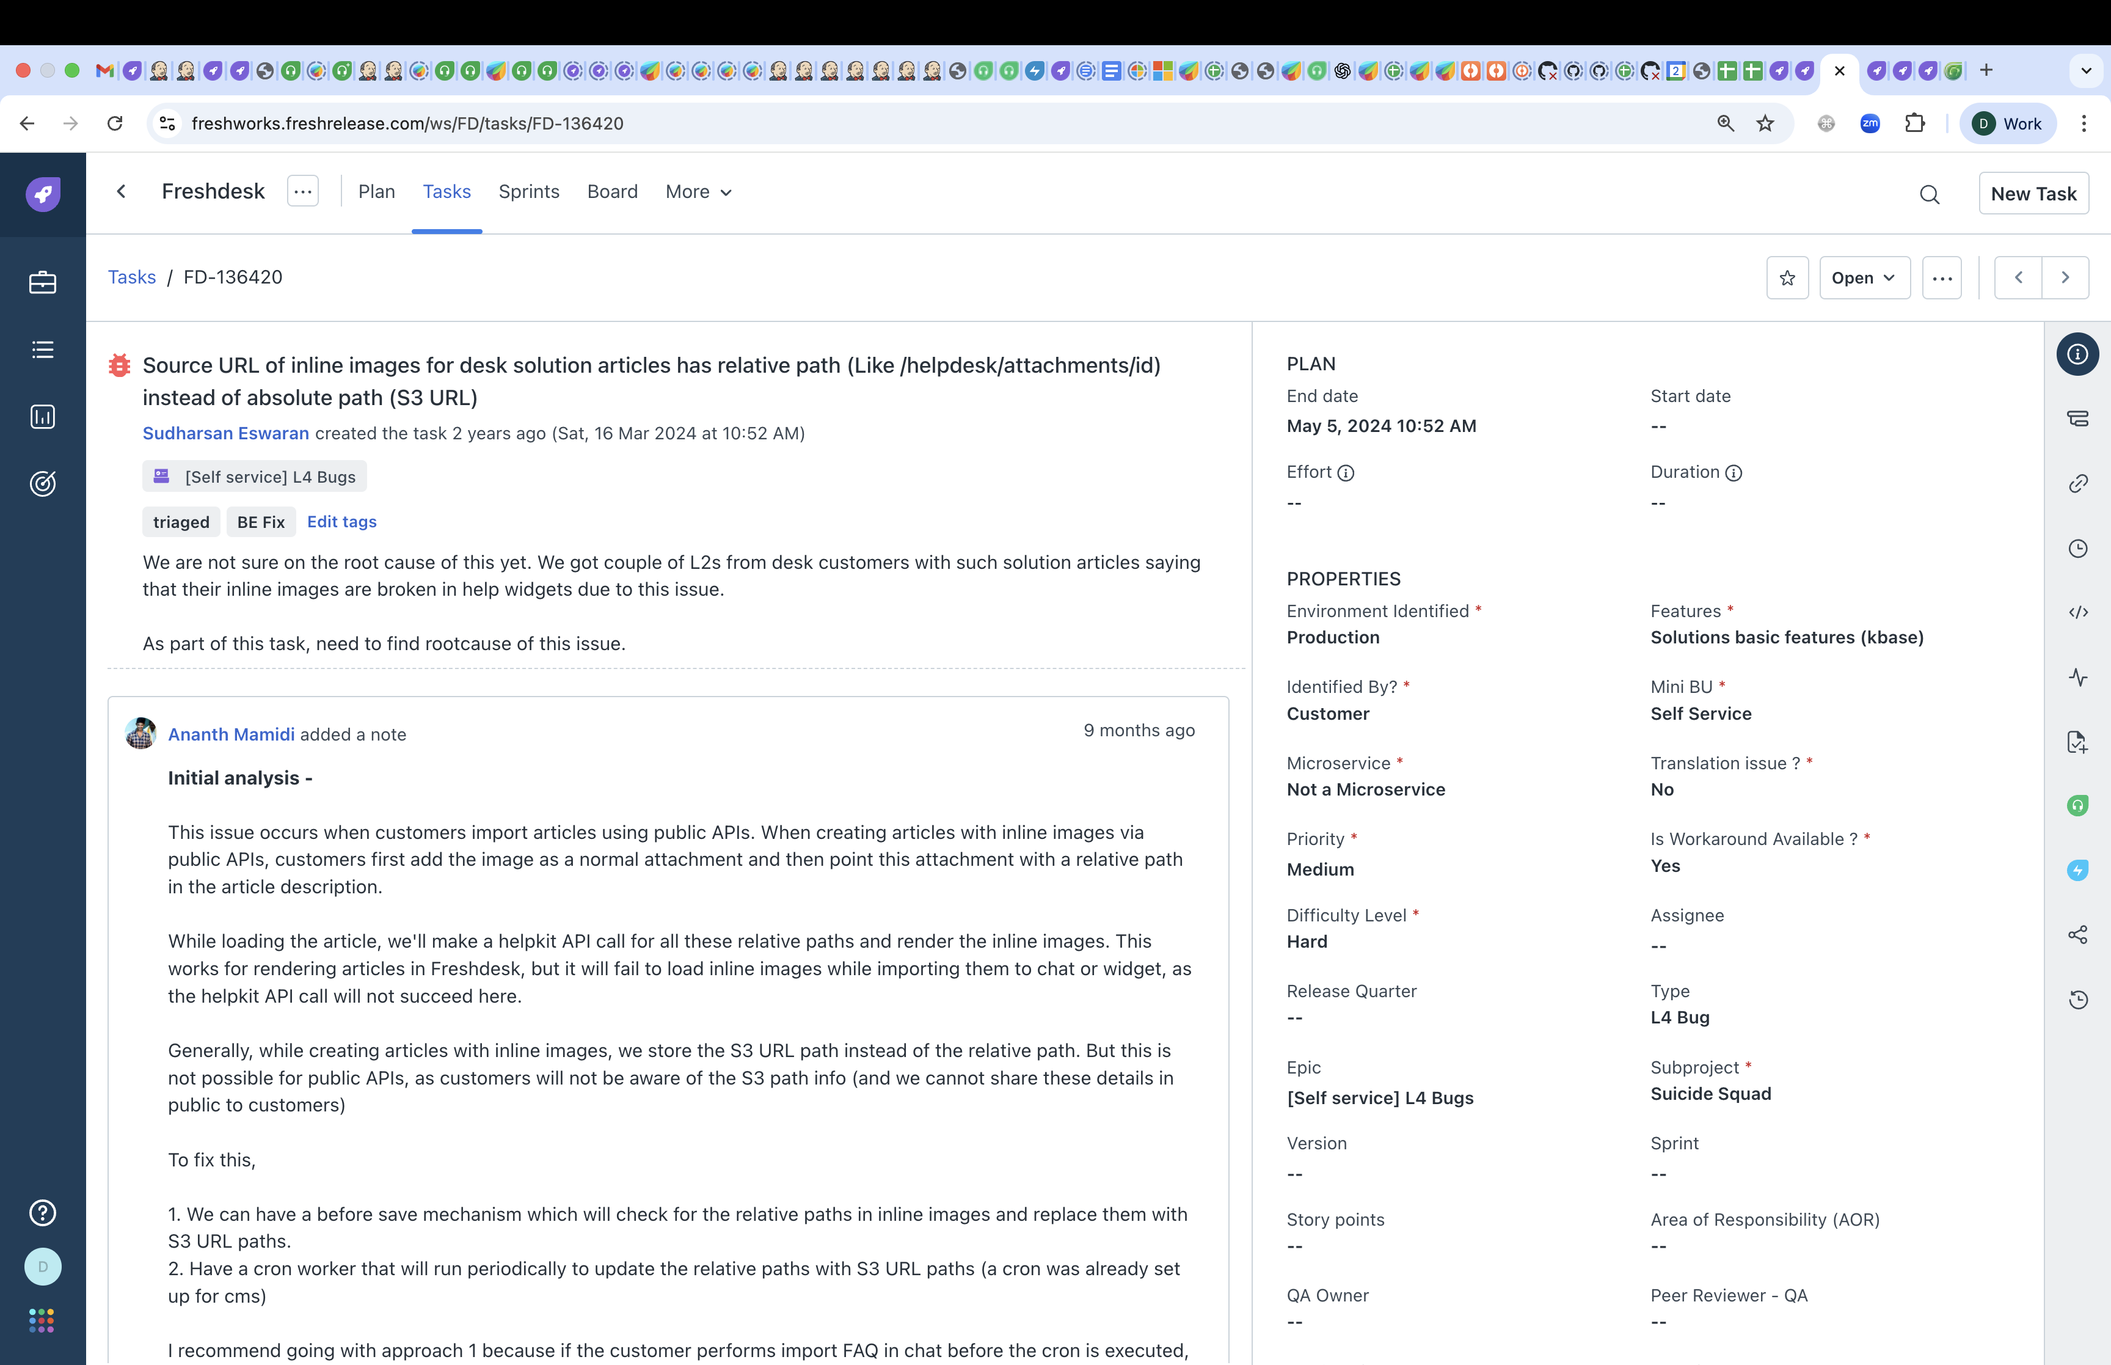Screen dimensions: 2111x1365
Task: Click the browser address bar URL
Action: click(407, 123)
